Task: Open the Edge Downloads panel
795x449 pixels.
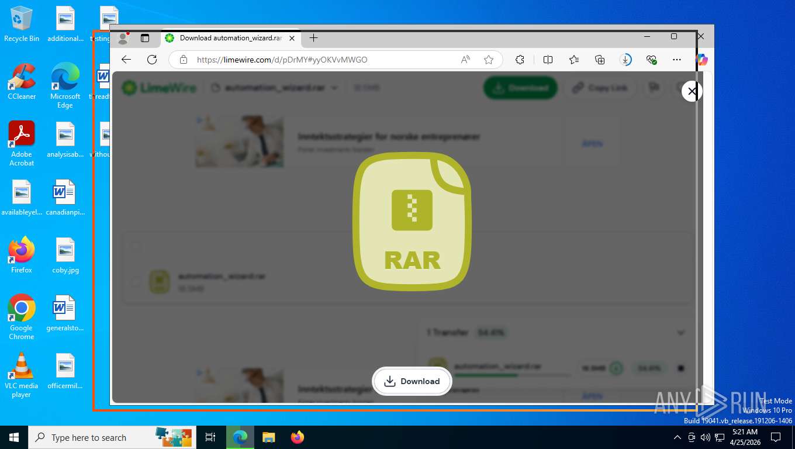Action: pyautogui.click(x=625, y=60)
